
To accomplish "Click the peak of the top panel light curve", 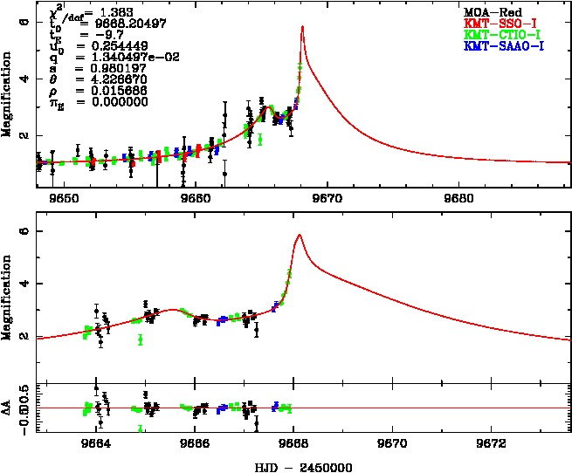I will (x=302, y=27).
